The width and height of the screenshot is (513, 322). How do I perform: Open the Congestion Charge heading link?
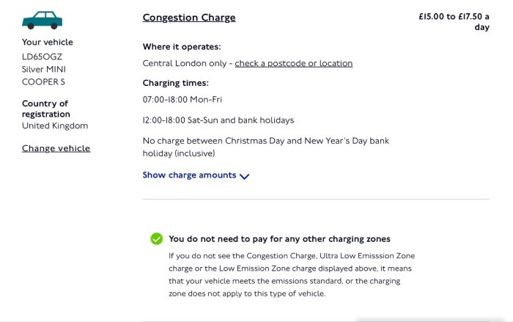[189, 18]
